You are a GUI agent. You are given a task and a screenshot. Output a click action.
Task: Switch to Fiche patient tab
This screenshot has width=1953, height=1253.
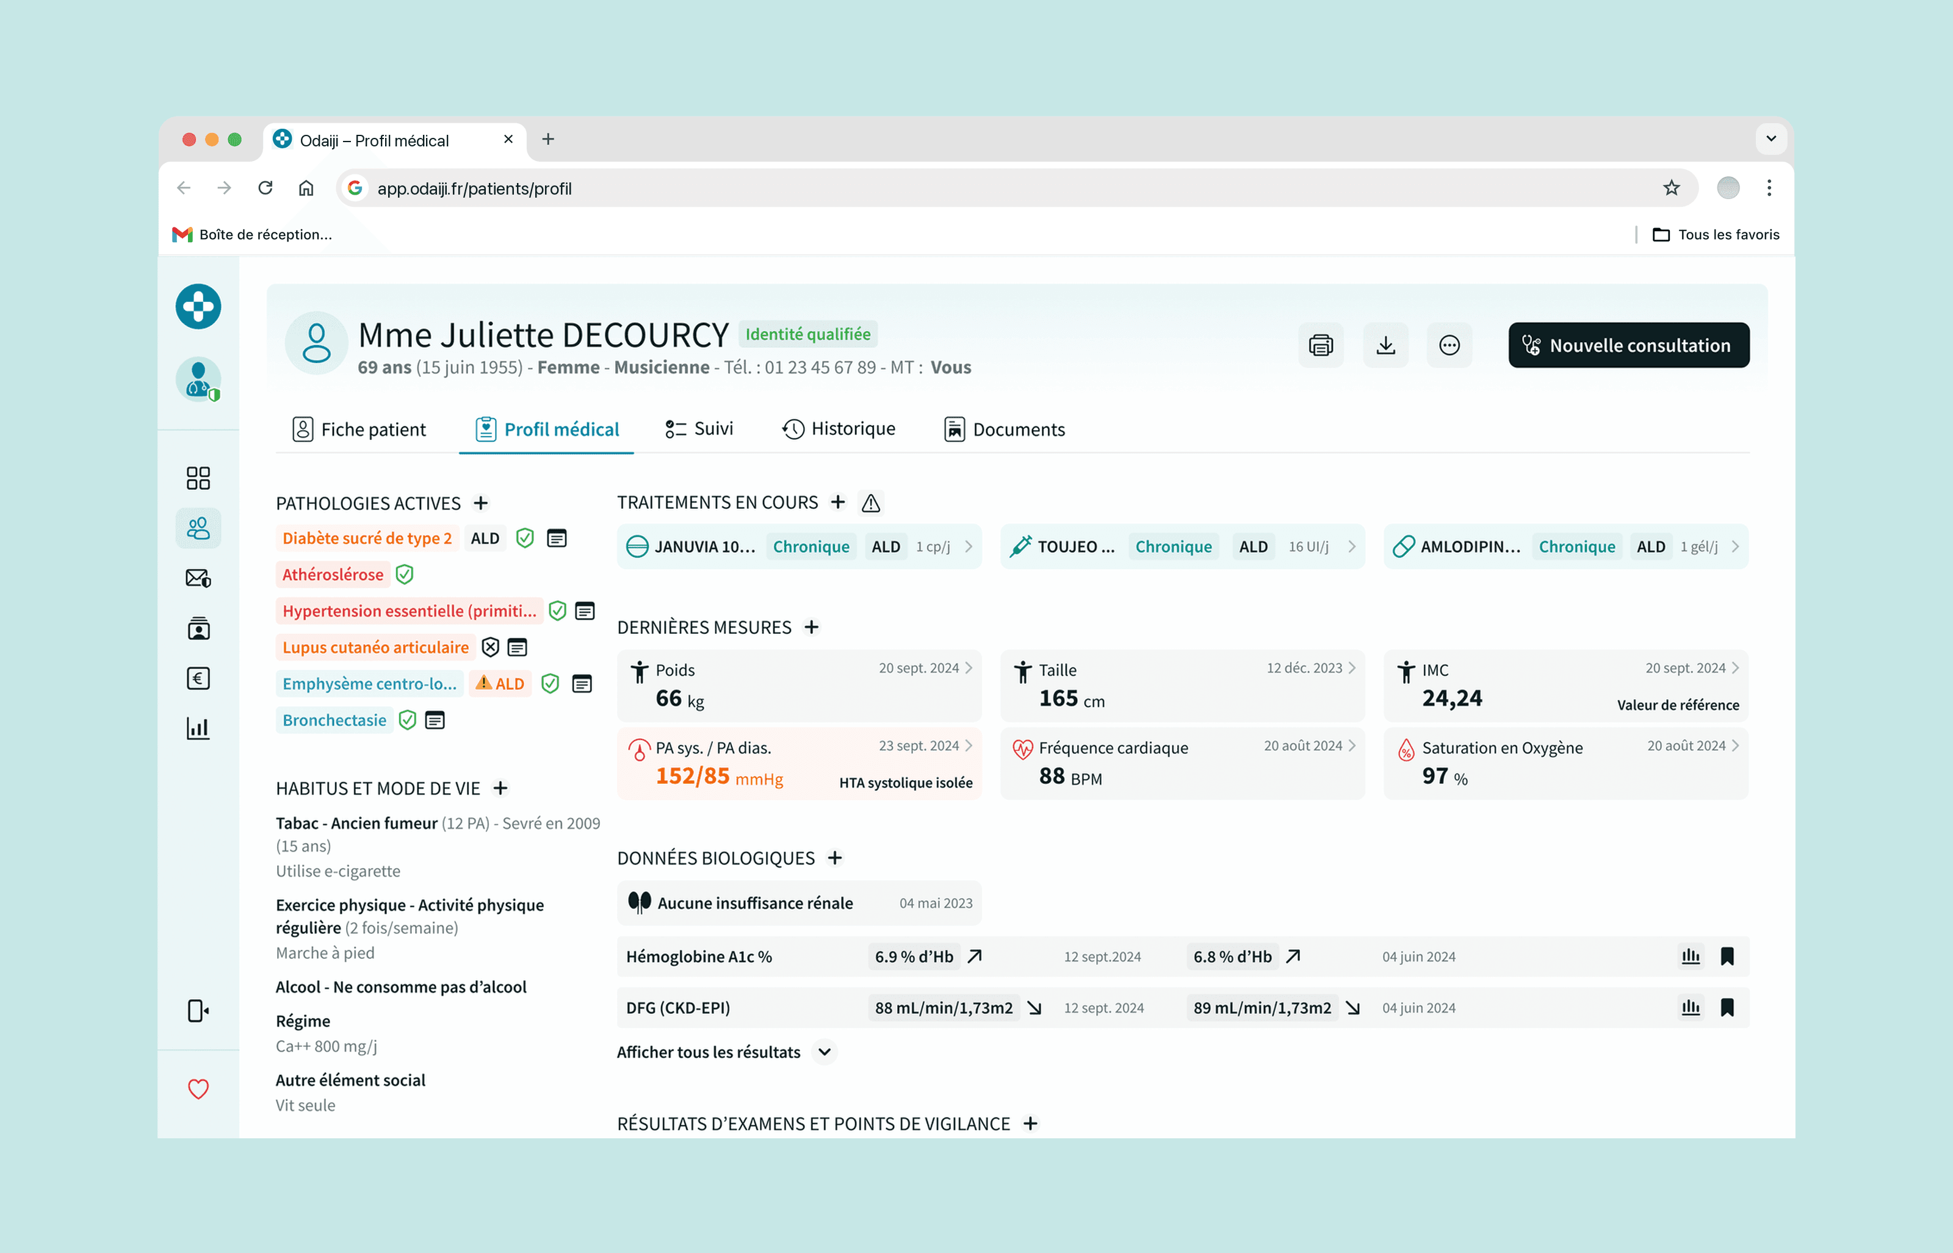[359, 429]
